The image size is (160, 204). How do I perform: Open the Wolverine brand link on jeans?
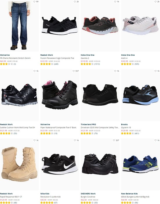5,55
